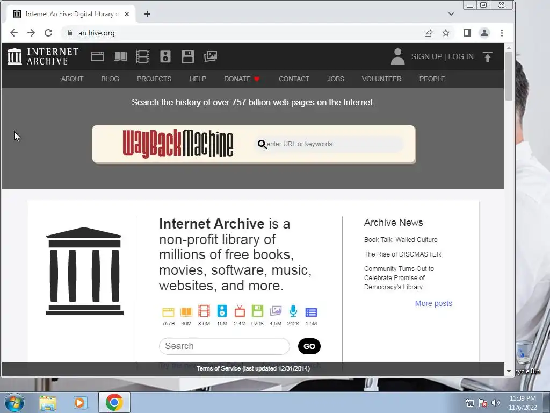Screen dimensions: 550x413
Task: Open Chrome three-dot menu
Action: [502, 33]
